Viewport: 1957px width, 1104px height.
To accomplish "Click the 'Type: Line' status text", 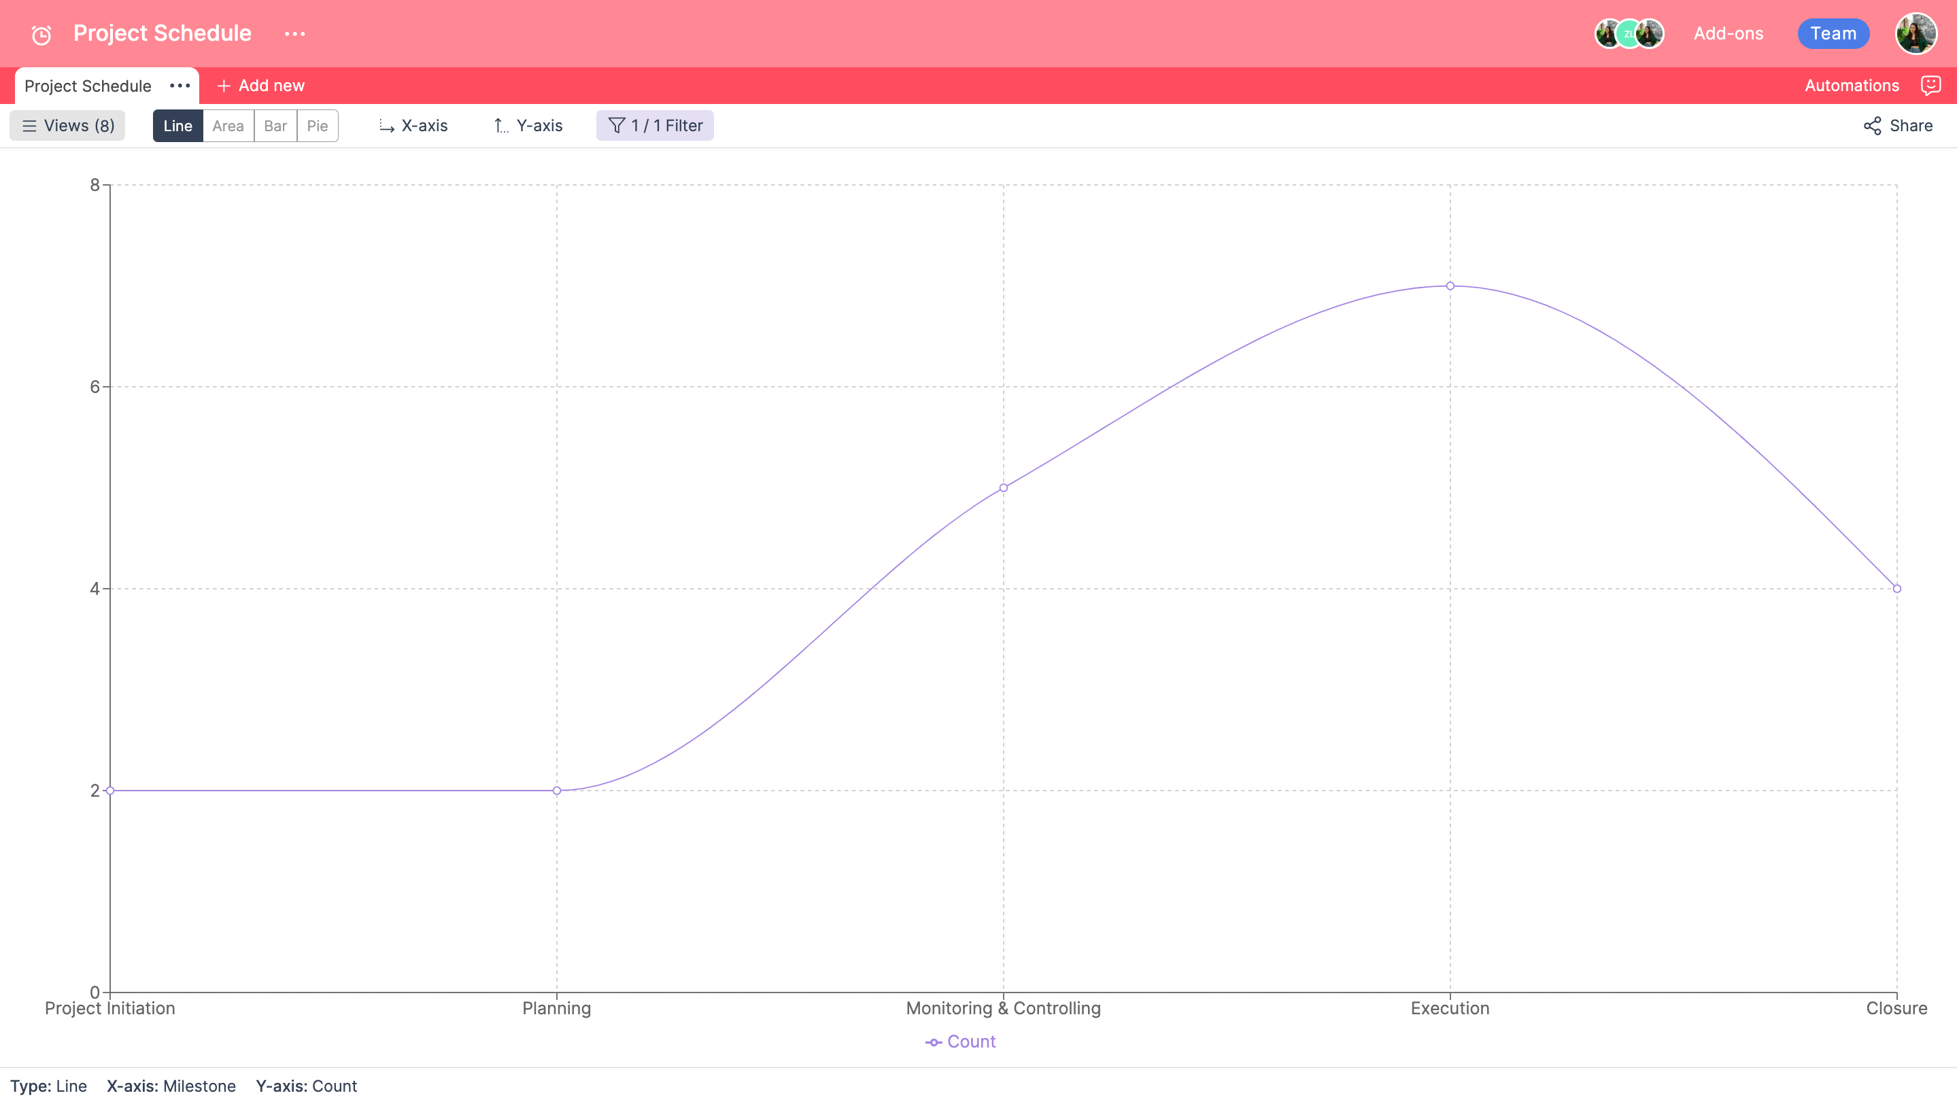I will [x=49, y=1086].
